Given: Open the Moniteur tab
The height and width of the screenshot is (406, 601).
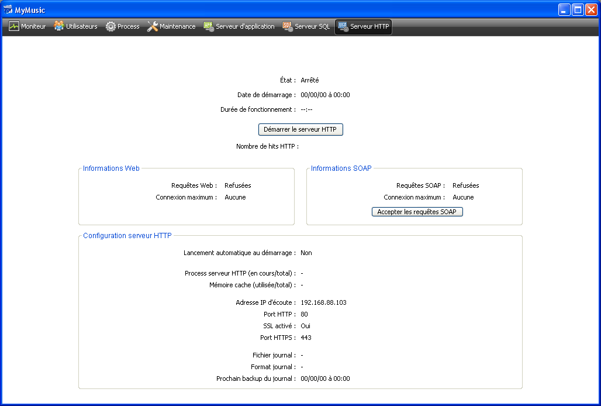Looking at the screenshot, I should click(x=27, y=26).
